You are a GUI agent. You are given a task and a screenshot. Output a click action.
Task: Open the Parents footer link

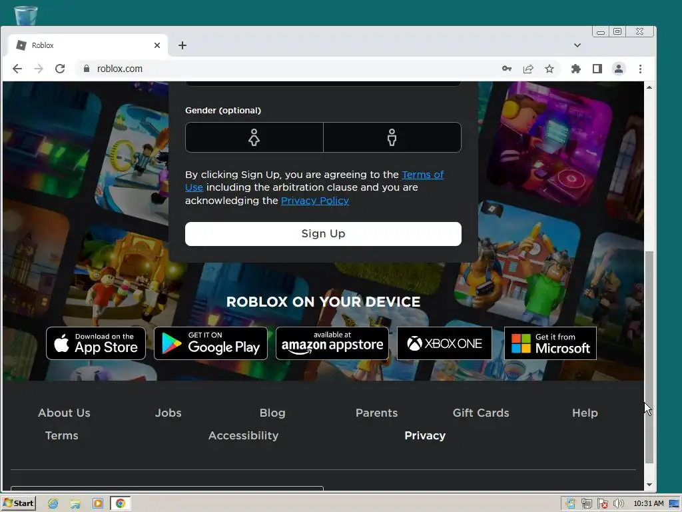[377, 413]
